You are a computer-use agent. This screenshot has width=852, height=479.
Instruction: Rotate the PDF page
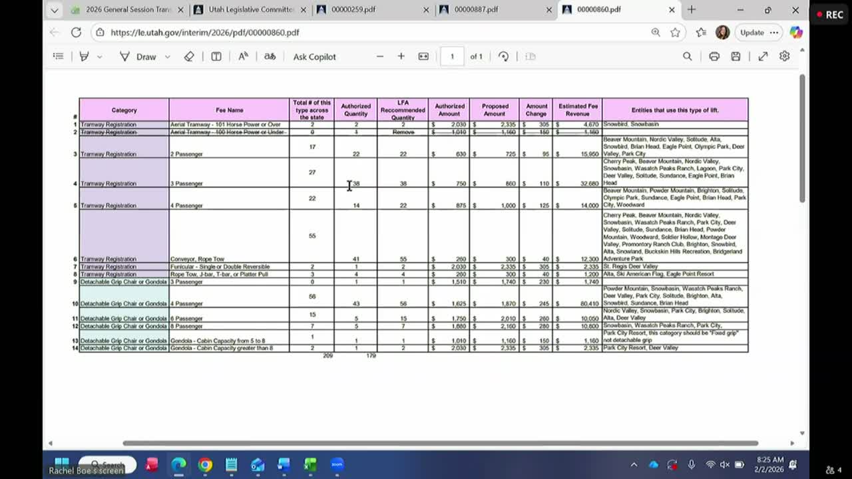pyautogui.click(x=503, y=57)
